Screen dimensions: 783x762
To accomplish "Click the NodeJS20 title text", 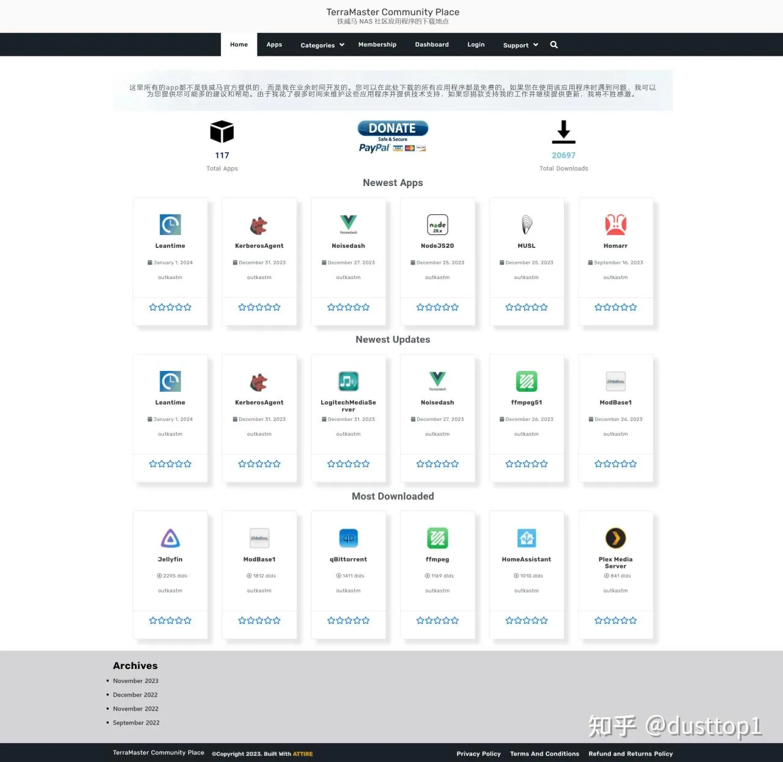I will pos(437,246).
